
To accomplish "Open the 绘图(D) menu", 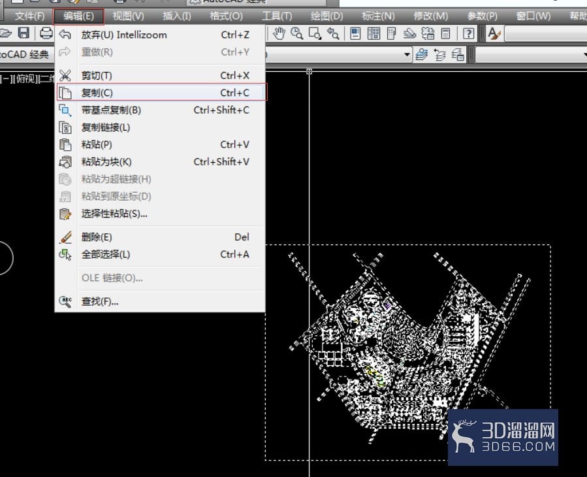I will (326, 16).
